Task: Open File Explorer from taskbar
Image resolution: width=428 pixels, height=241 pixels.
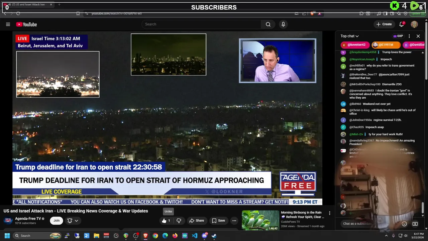Action: click(x=96, y=236)
